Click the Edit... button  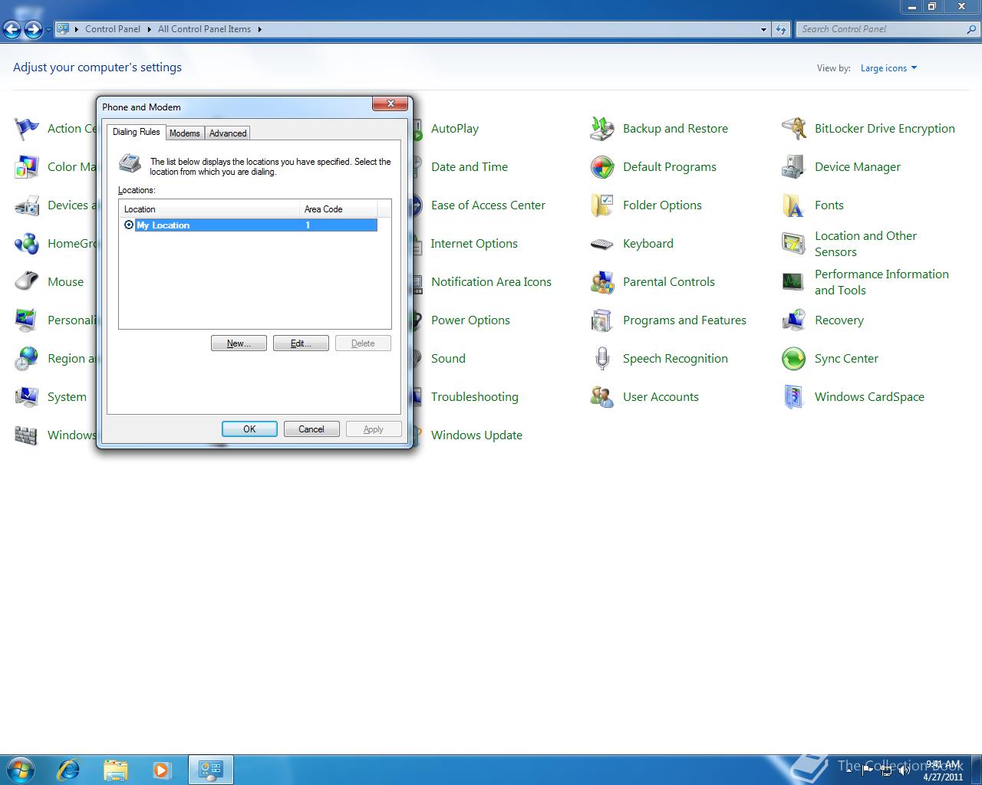[x=301, y=343]
